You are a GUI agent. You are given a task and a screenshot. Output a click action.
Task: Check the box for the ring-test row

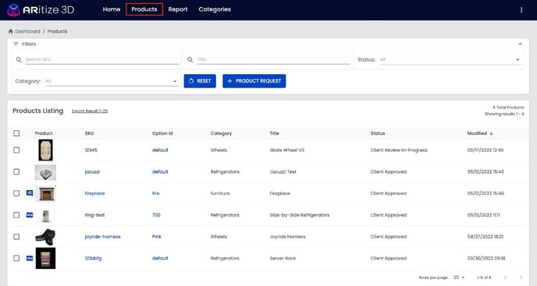(16, 215)
